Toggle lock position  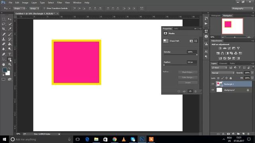[x=226, y=78]
